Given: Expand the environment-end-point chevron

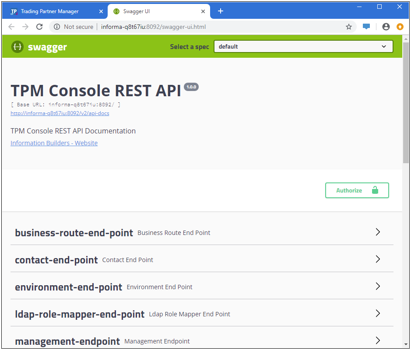Looking at the screenshot, I should [378, 287].
